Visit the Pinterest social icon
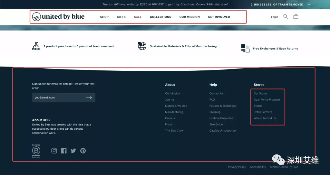This screenshot has height=175, width=330. coord(83,151)
